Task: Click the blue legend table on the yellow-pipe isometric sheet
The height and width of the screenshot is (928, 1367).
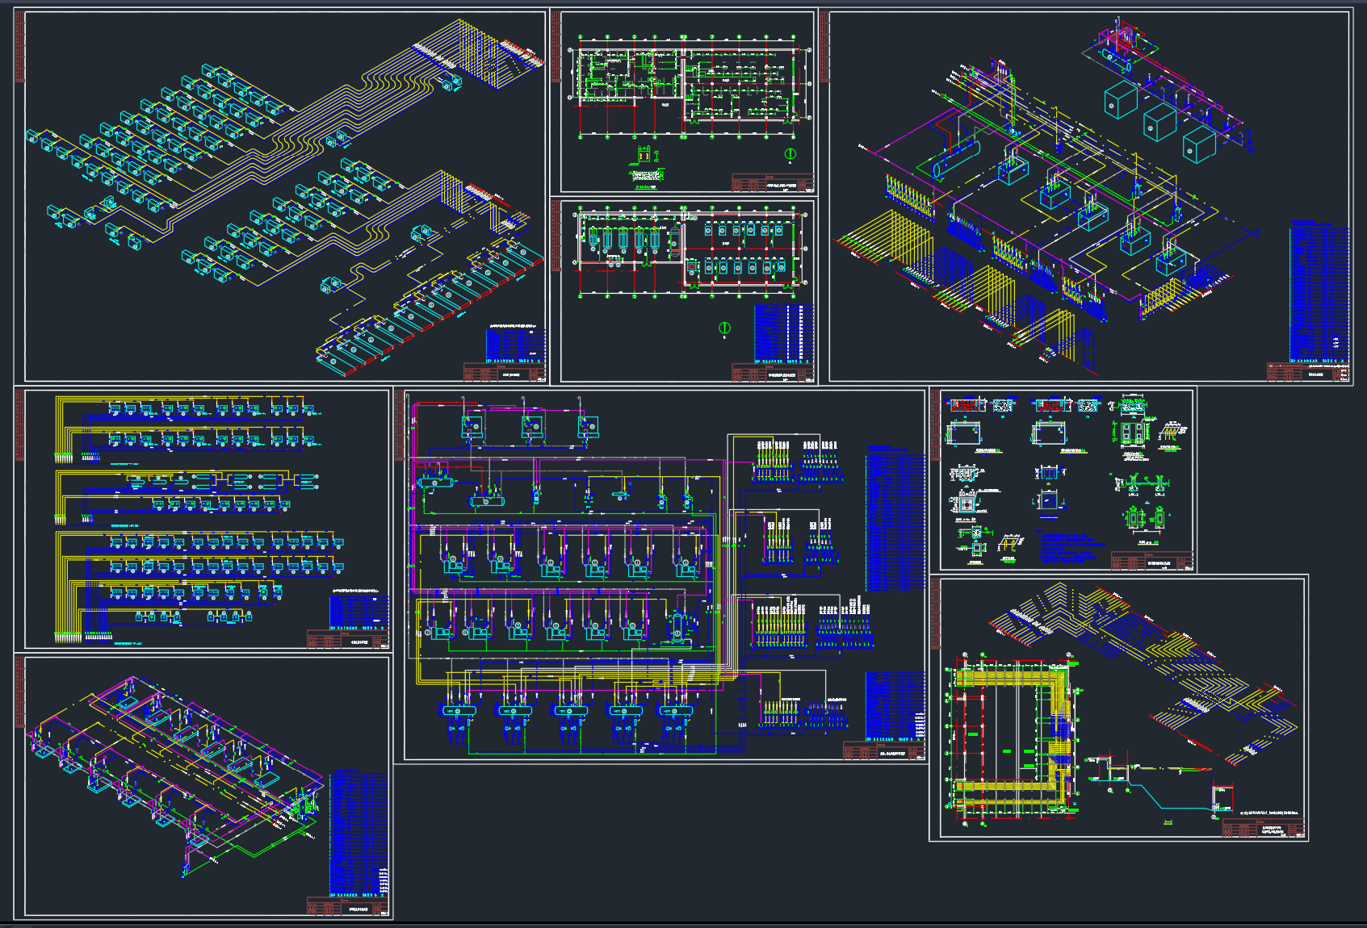Action: click(x=516, y=346)
